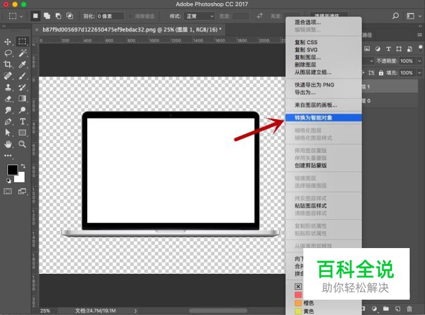Open the panel options menu icon
425x315 pixels.
coord(419,35)
